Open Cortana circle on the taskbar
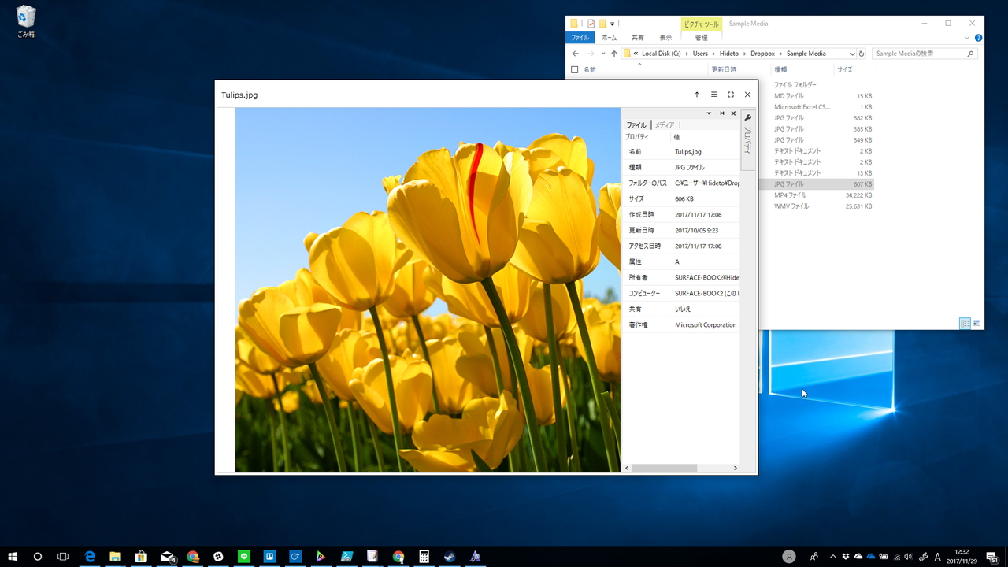This screenshot has width=1008, height=567. click(38, 557)
